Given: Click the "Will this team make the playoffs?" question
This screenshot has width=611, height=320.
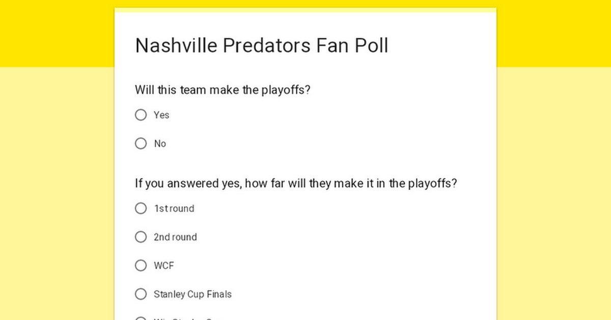Looking at the screenshot, I should [223, 90].
